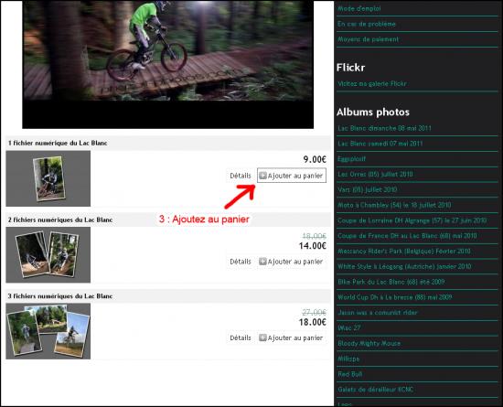The image size is (503, 407).
Task: Open the Bloody Mighty Mouse album
Action: pos(369,343)
